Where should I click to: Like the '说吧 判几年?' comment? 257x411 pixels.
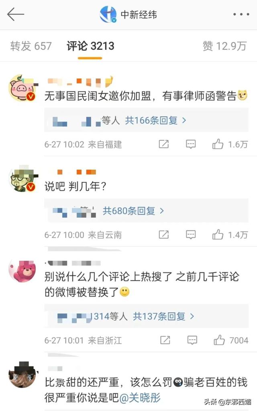pyautogui.click(x=218, y=235)
